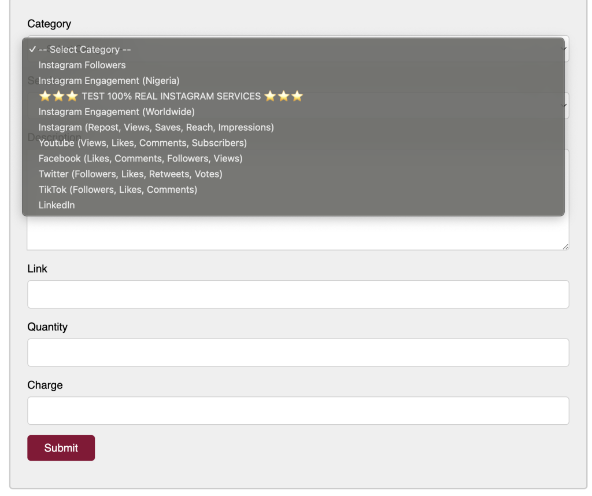This screenshot has width=592, height=496.
Task: Click the Charge input field
Action: [298, 410]
